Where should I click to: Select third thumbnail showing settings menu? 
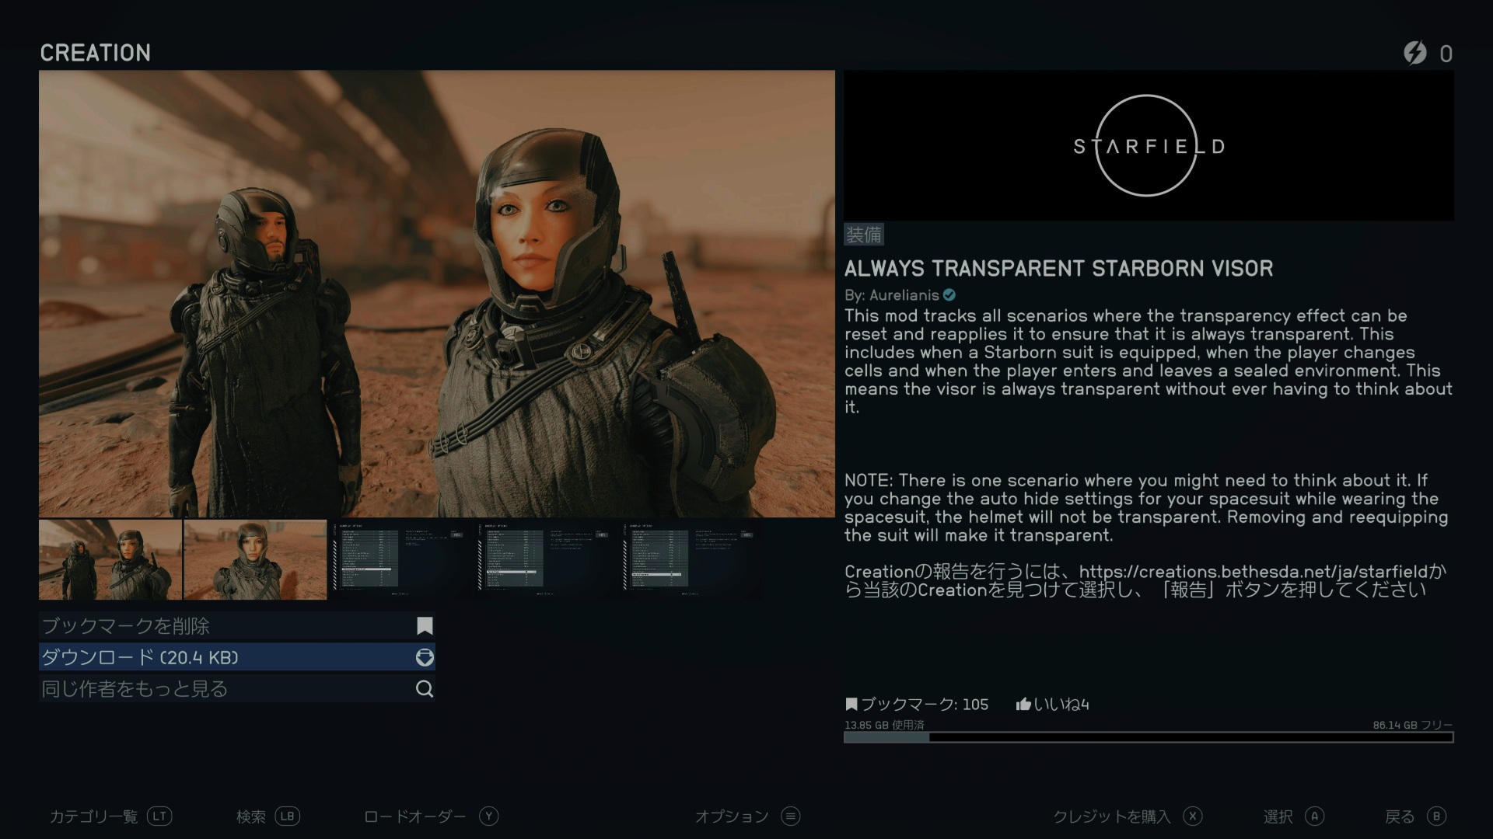click(400, 559)
